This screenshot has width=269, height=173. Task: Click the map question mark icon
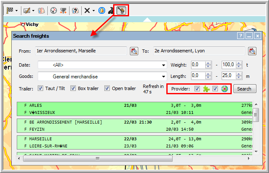[75, 10]
